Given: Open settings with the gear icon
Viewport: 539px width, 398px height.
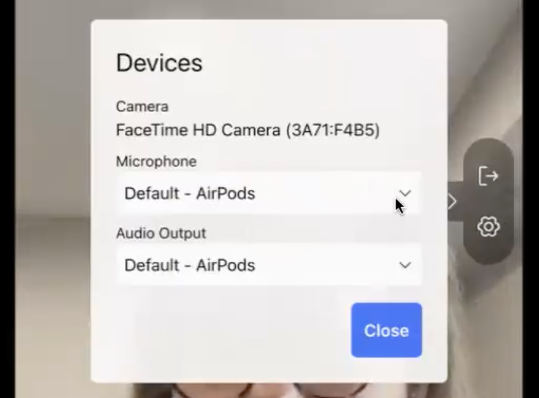Looking at the screenshot, I should tap(488, 227).
